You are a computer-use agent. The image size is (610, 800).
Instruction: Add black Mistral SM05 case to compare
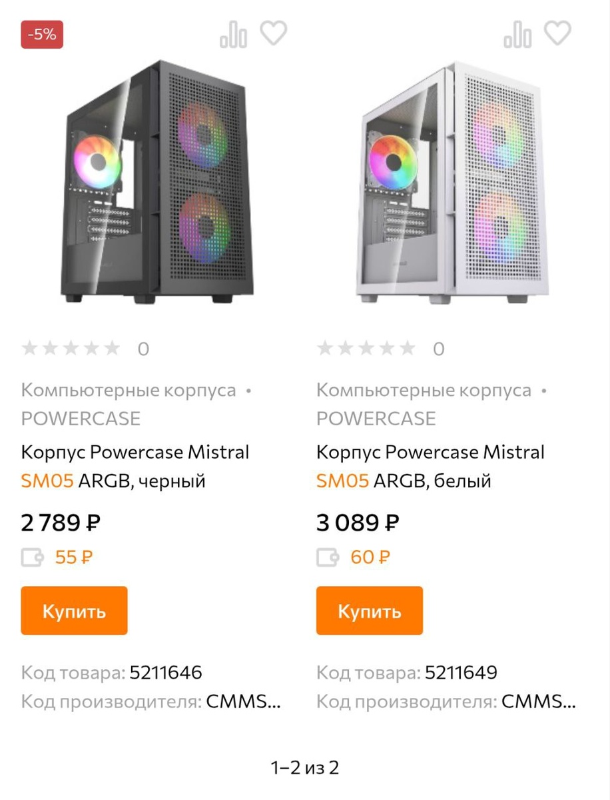click(x=233, y=34)
